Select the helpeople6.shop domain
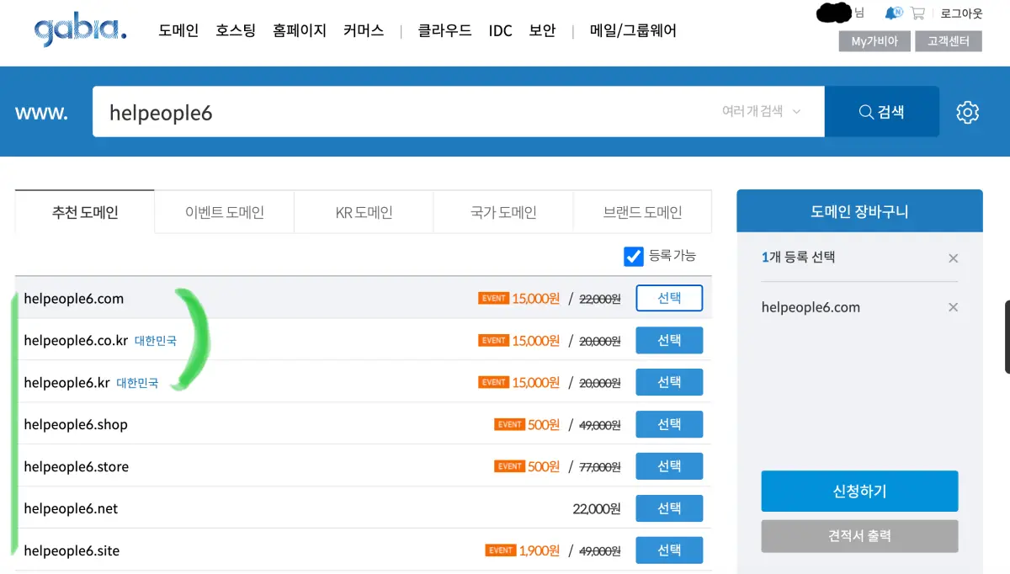 (669, 424)
